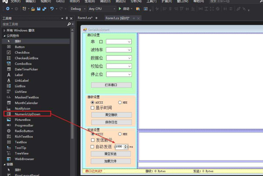Toggle the 自动发送 checkbox
Screen dimensions: 263x176
click(92, 147)
